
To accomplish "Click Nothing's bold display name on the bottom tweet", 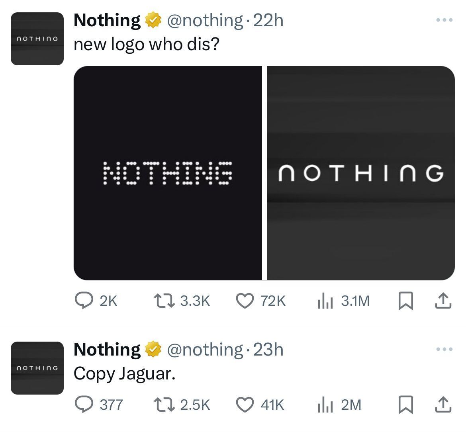I will point(107,349).
